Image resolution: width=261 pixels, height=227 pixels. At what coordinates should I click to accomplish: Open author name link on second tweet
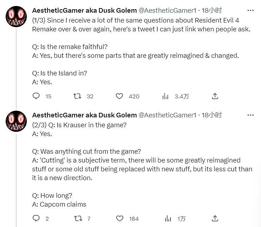click(84, 115)
